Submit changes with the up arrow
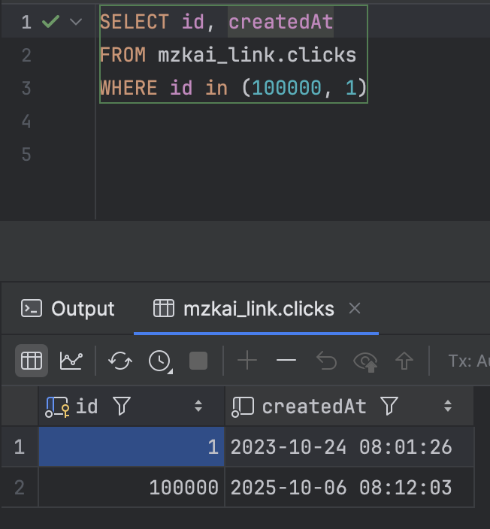The width and height of the screenshot is (490, 529). pos(405,361)
